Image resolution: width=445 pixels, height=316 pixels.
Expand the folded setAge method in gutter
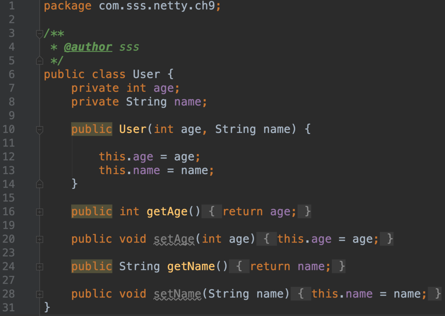(x=40, y=239)
